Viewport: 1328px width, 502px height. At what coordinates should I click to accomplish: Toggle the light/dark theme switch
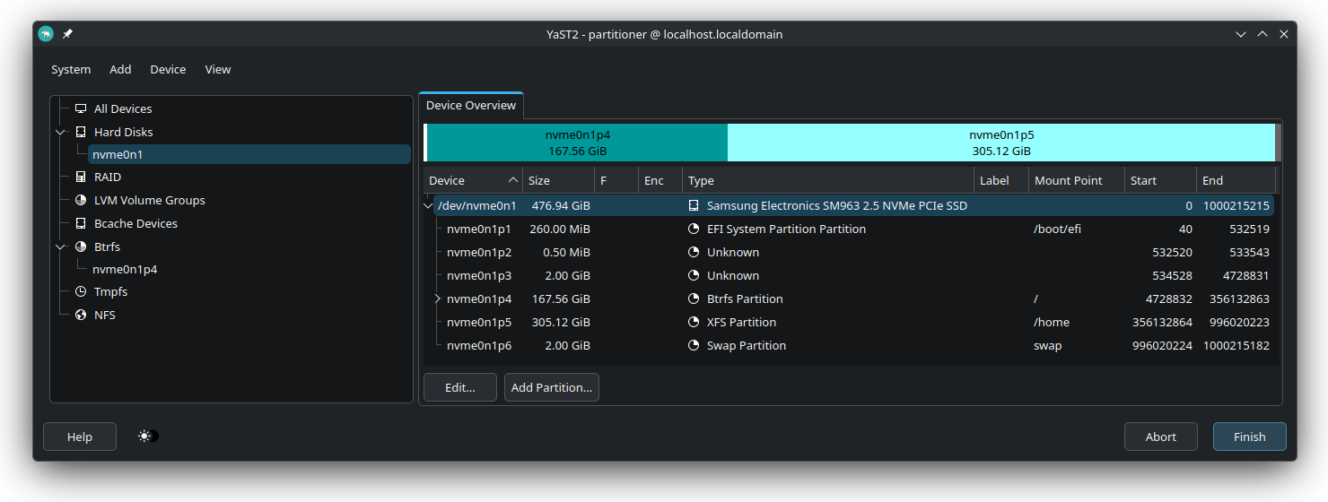coord(148,437)
